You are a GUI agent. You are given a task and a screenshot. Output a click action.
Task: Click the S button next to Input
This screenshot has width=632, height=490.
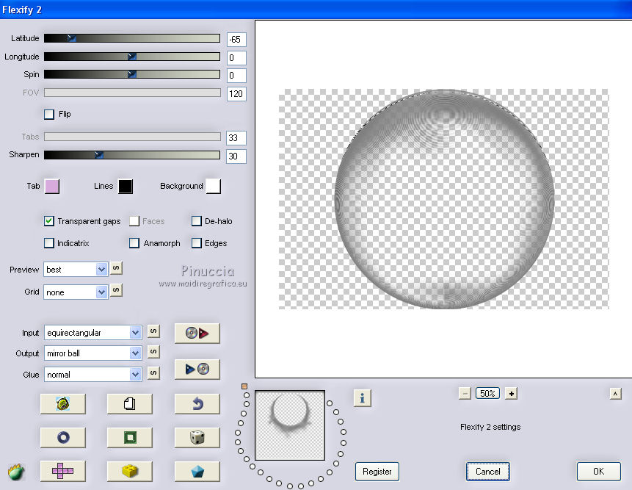(153, 331)
